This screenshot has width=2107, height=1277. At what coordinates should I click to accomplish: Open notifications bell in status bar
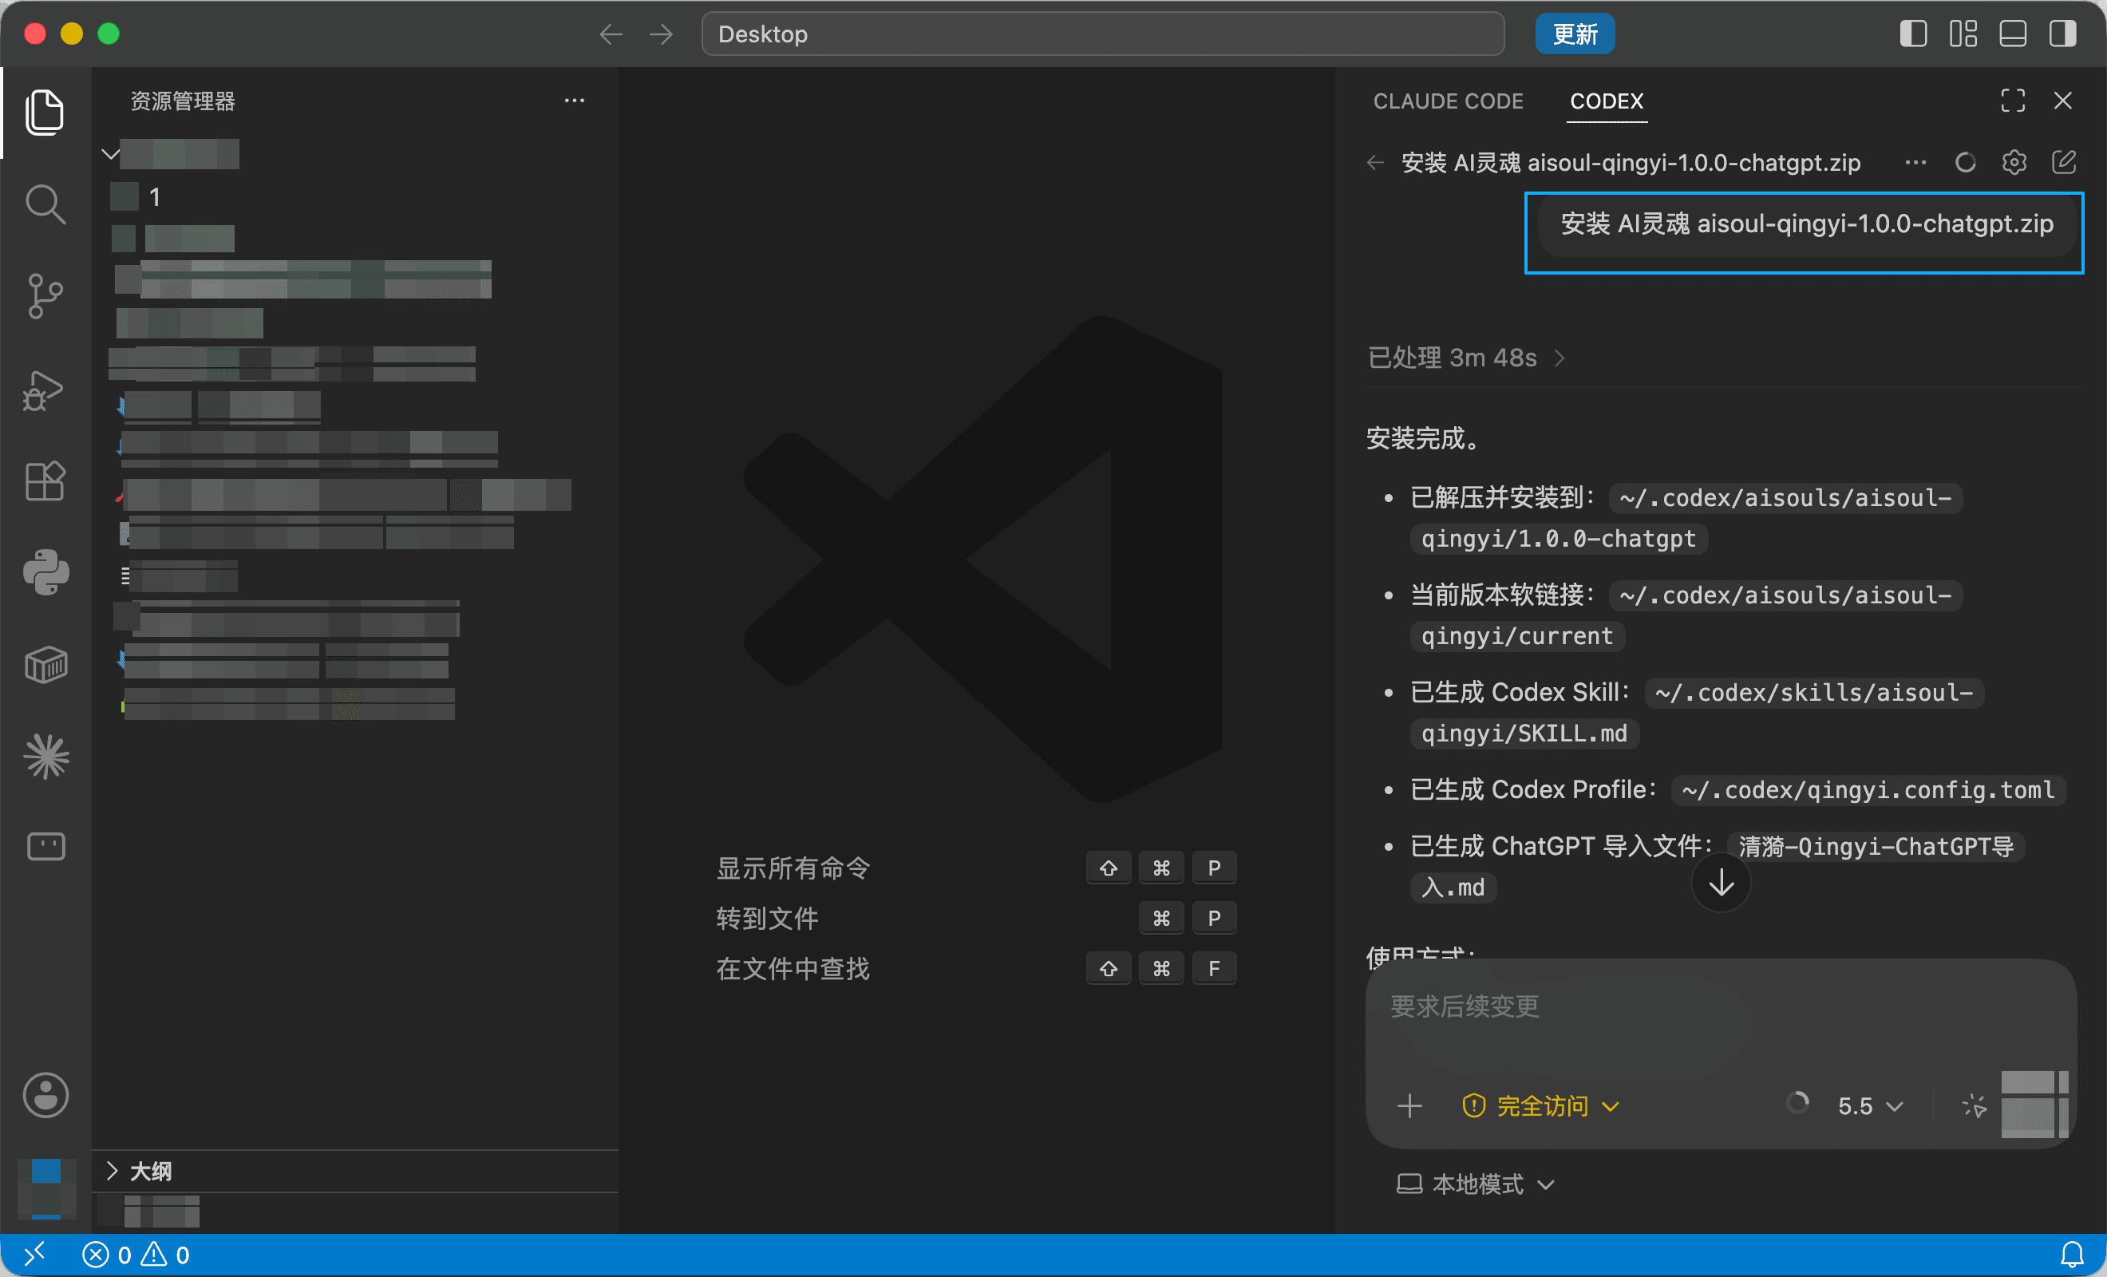coord(2072,1255)
